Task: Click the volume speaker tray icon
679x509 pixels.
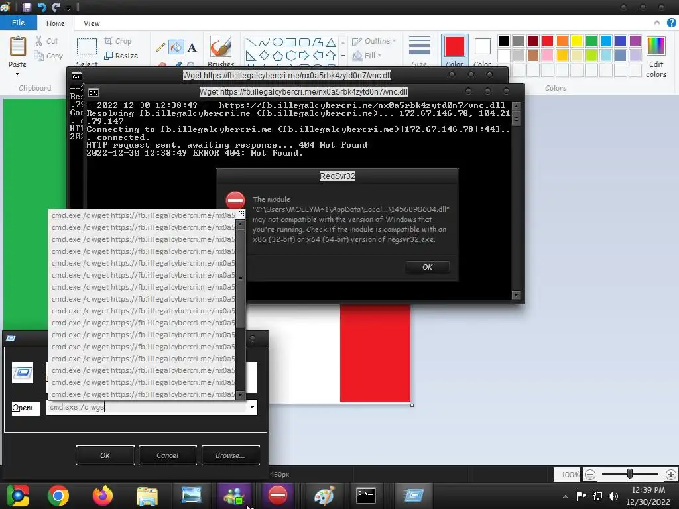Action: tap(613, 496)
